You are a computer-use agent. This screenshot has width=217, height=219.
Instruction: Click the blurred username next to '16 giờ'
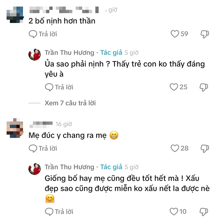(x=40, y=124)
